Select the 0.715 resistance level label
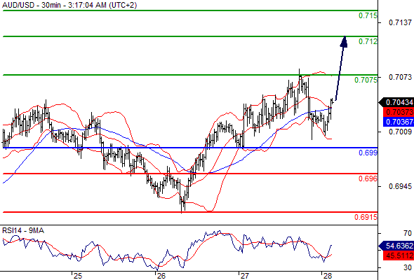The height and width of the screenshot is (280, 414). point(368,15)
